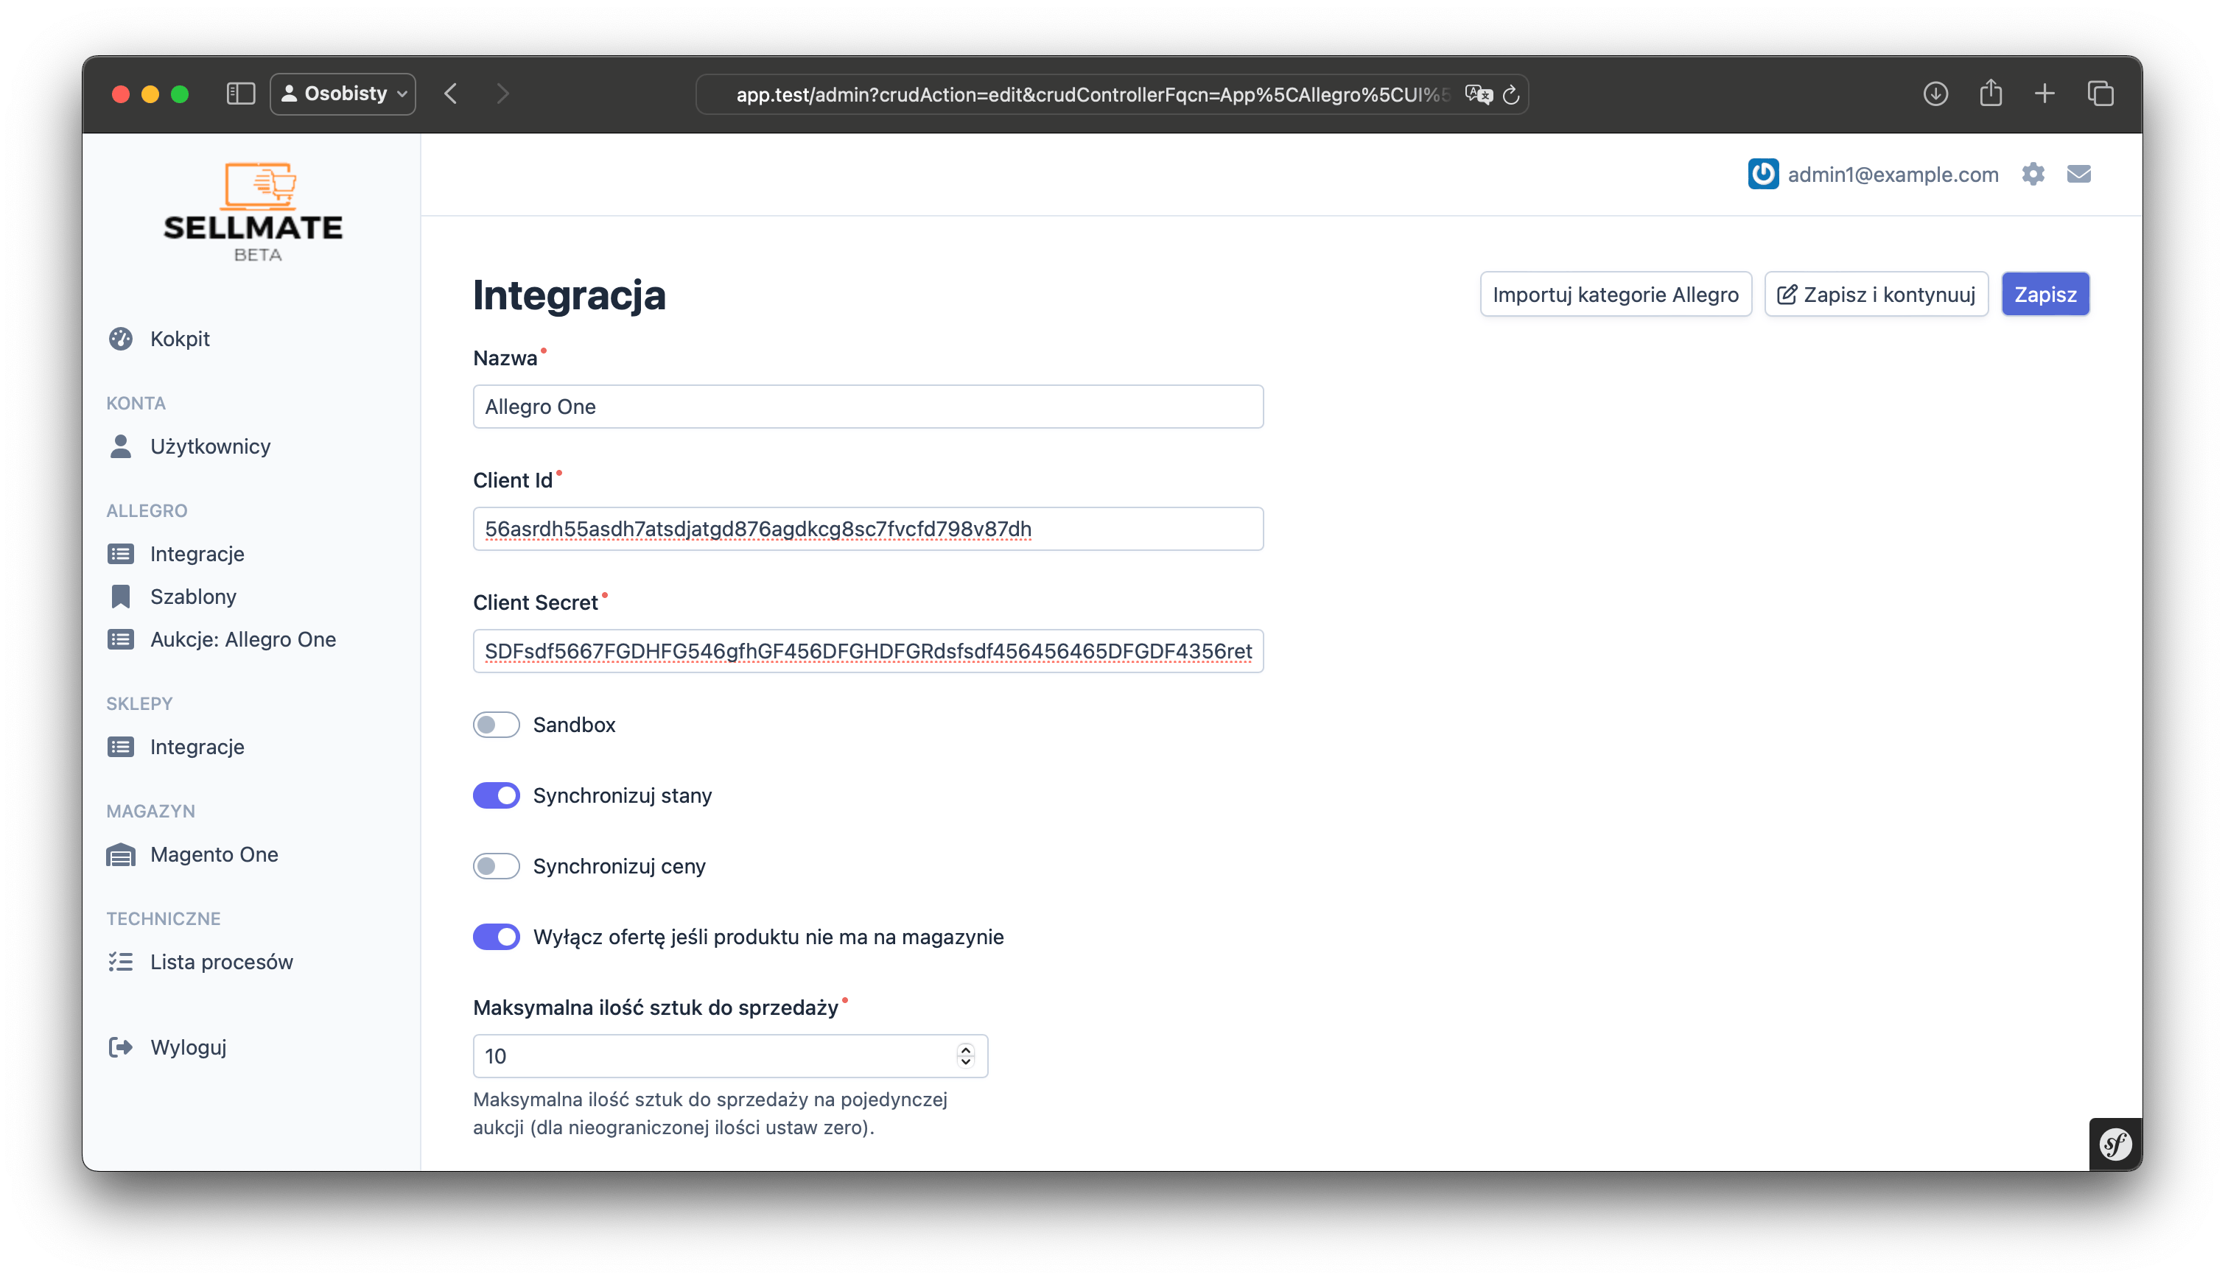Select the Nazwa input field
The height and width of the screenshot is (1280, 2225).
pos(866,405)
